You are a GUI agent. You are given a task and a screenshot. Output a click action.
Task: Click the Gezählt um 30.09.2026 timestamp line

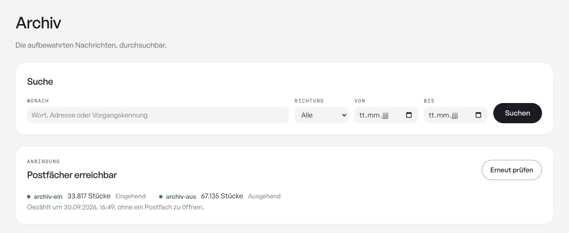115,207
